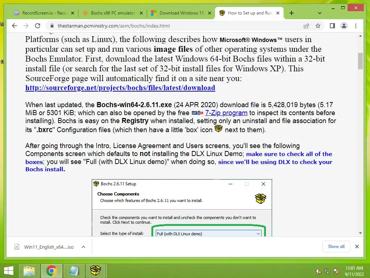Click the 'Choose Components' heading in image

tap(118, 194)
